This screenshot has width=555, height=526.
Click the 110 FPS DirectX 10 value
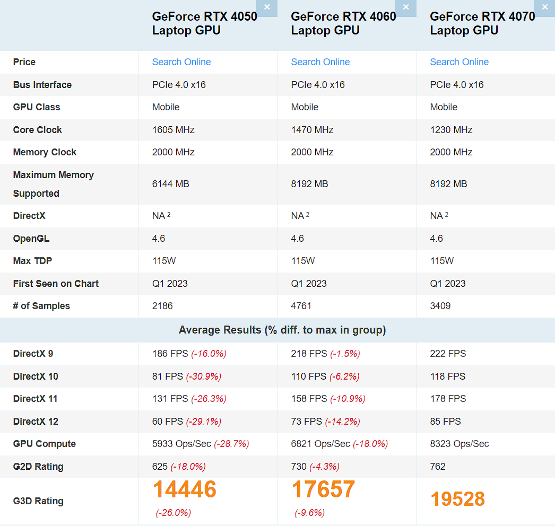click(x=309, y=376)
